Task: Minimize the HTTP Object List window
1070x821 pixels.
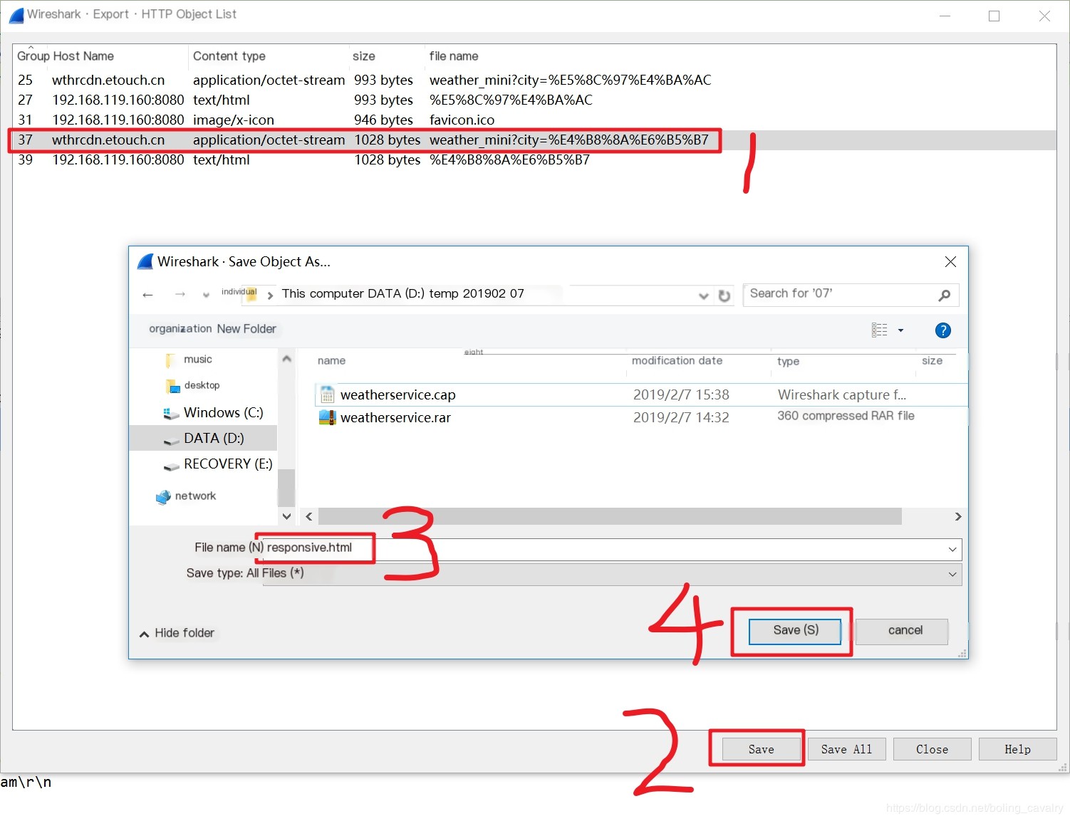Action: [945, 16]
